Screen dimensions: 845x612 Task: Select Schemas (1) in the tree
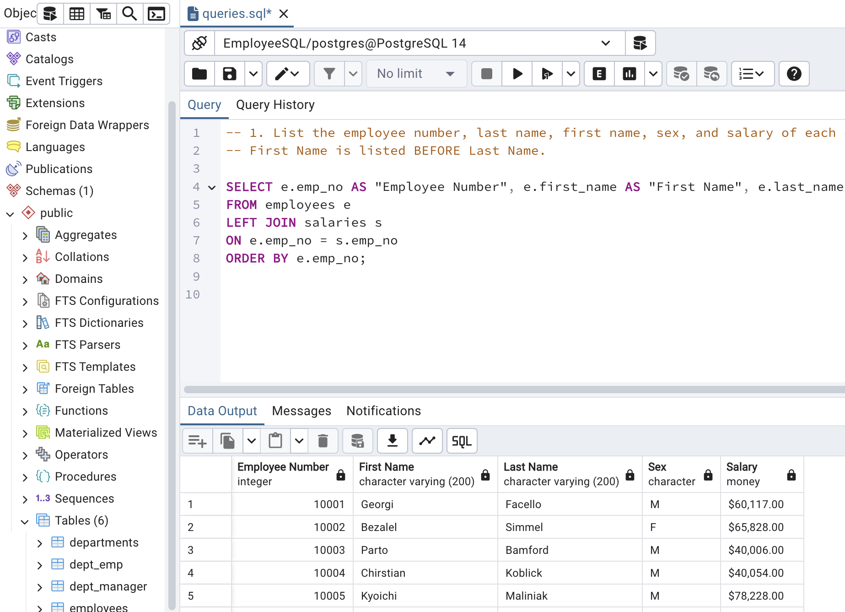point(59,191)
